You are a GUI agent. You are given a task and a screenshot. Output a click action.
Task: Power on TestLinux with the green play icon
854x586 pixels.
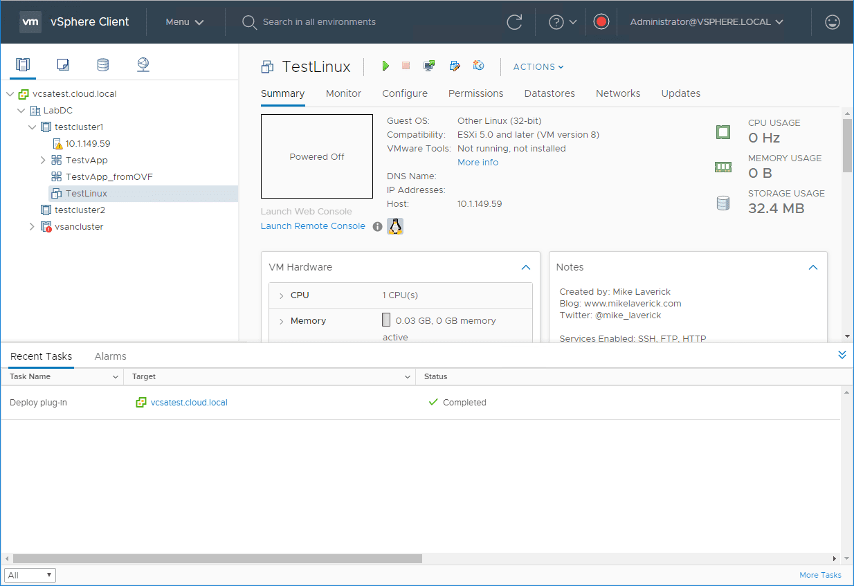coord(385,66)
